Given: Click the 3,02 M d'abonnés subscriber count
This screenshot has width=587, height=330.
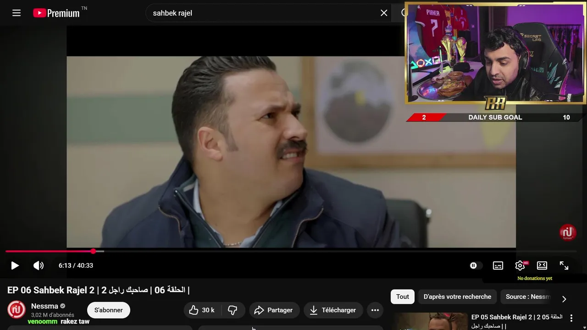Looking at the screenshot, I should coord(52,315).
